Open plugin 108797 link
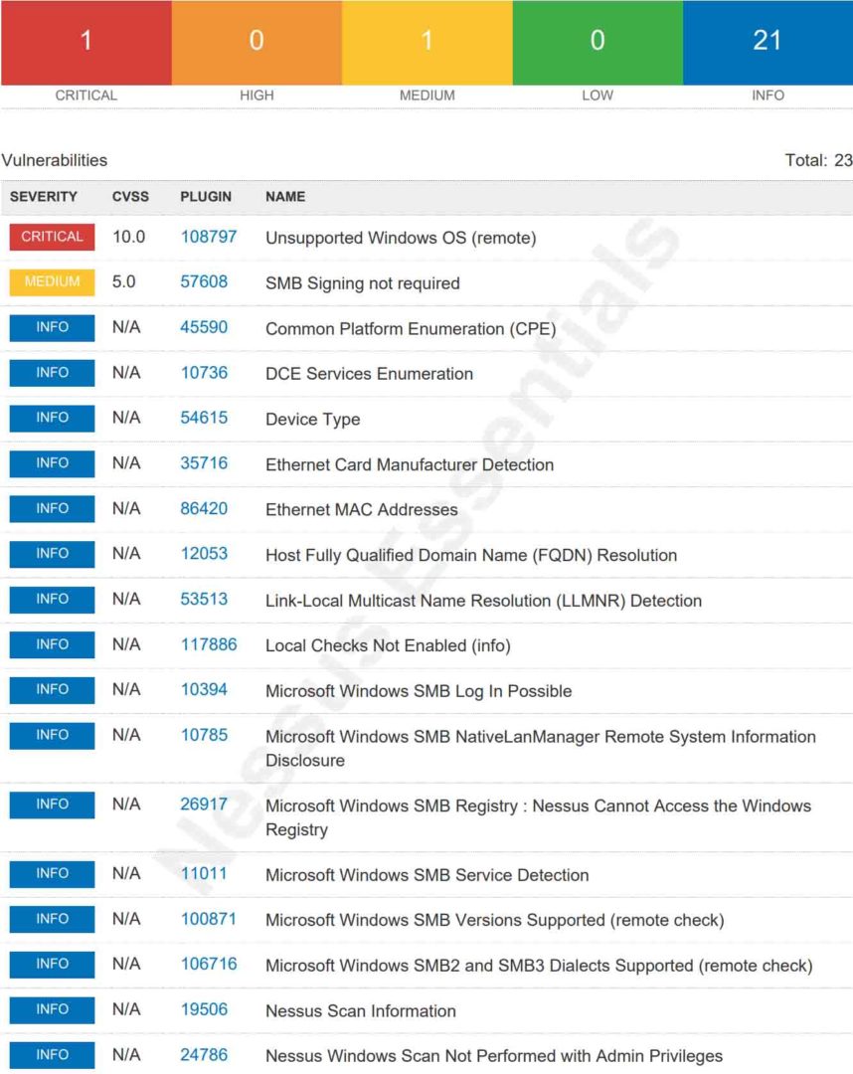This screenshot has width=853, height=1074. 208,238
